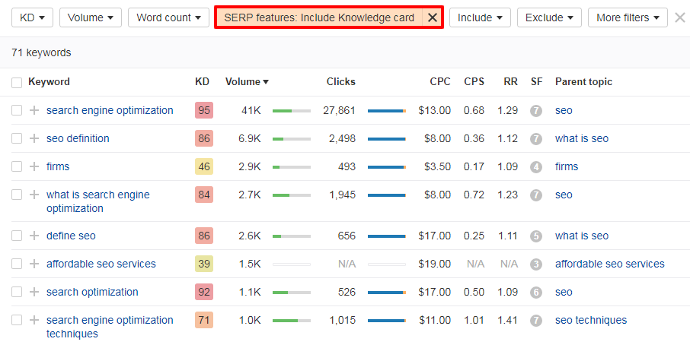690x345 pixels.
Task: Open SERP features badge 3 for 'affordable seo services'
Action: [535, 264]
